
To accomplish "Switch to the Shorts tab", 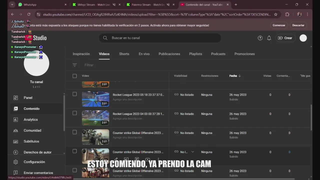I will [124, 54].
